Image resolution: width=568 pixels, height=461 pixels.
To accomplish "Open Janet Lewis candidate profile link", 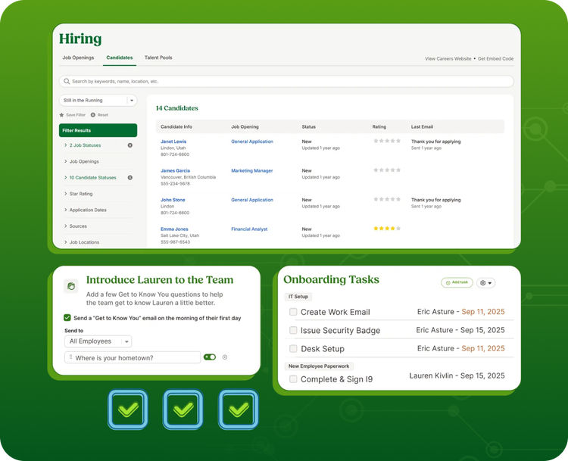I will [173, 142].
